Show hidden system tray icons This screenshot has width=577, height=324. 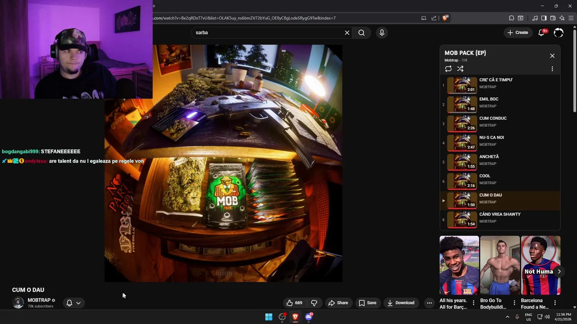(x=507, y=317)
